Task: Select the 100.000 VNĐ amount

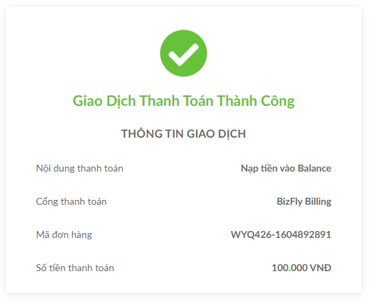Action: coord(301,268)
